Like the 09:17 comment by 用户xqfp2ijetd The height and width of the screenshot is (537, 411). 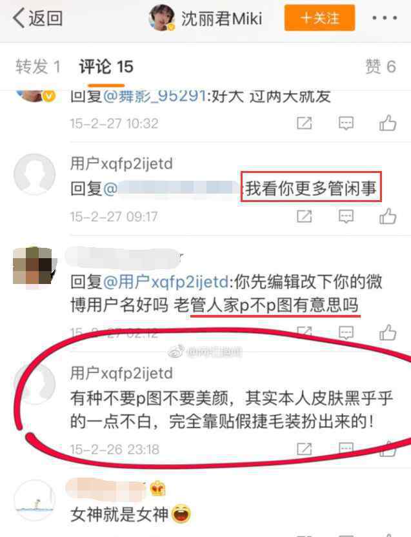[x=388, y=216]
